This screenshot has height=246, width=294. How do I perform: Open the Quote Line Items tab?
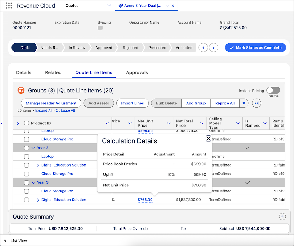pos(94,72)
